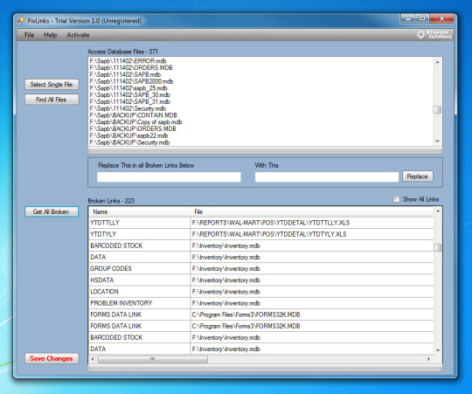The width and height of the screenshot is (472, 394).
Task: Click the Replace This input field
Action: (x=169, y=176)
